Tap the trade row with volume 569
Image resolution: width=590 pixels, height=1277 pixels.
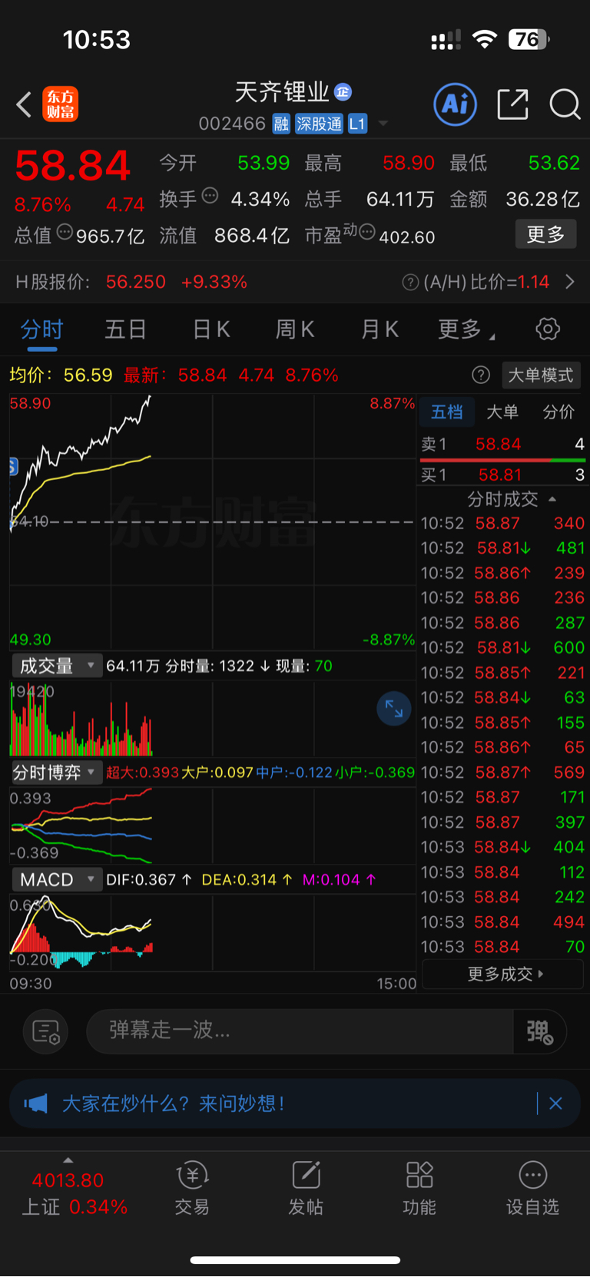[502, 772]
